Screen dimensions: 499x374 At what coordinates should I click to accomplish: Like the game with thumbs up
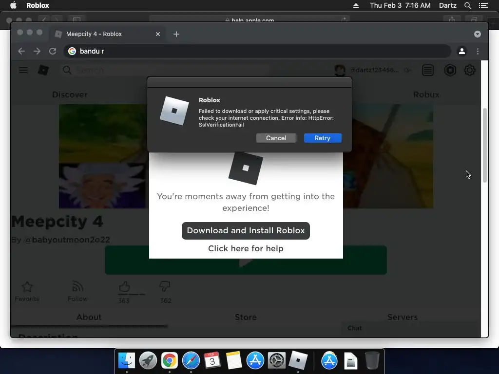pos(124,286)
